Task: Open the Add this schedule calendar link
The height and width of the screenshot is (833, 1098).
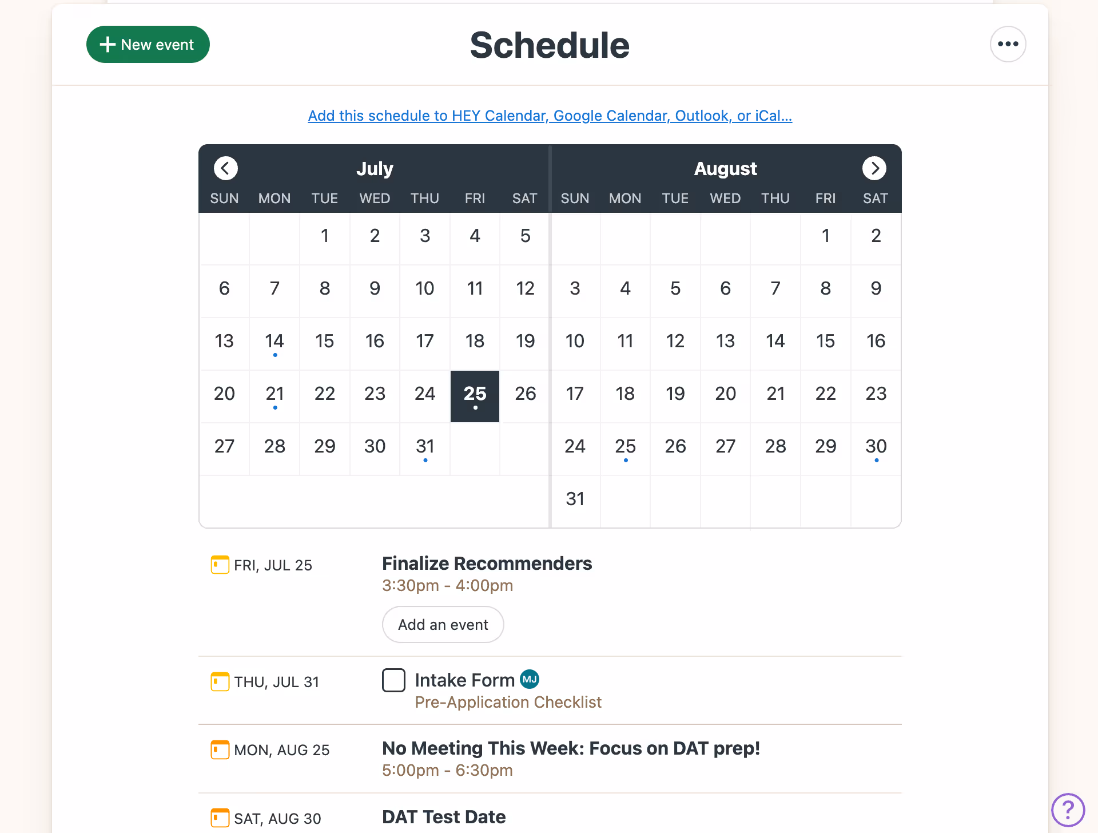Action: point(550,116)
